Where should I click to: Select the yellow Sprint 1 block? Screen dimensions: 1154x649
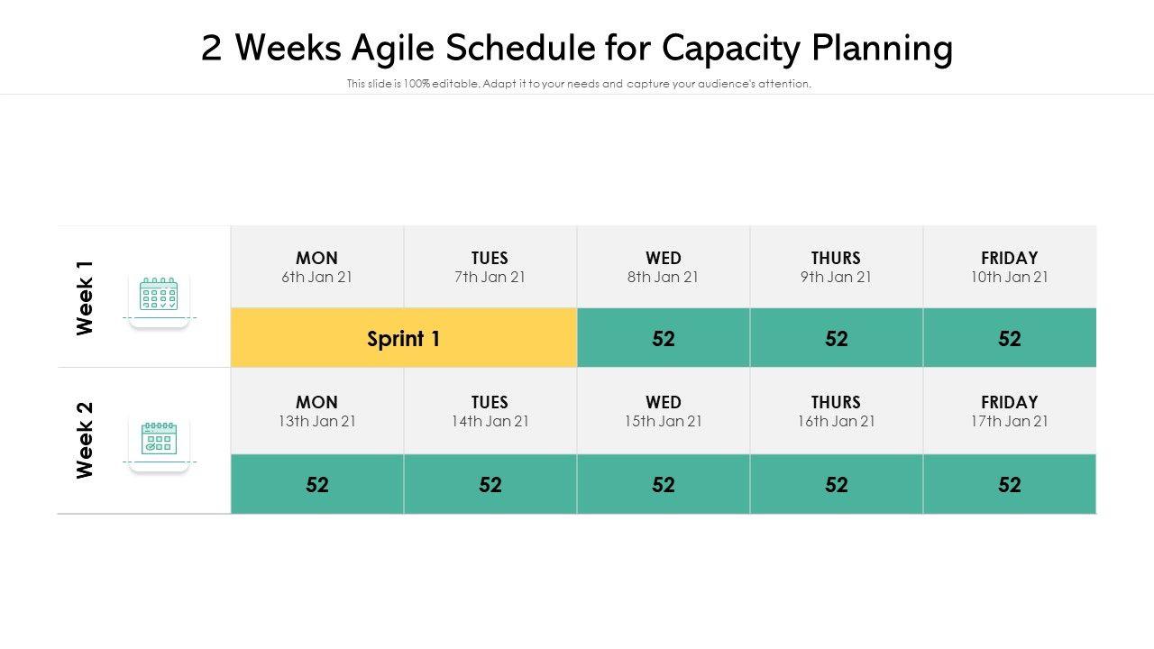404,338
